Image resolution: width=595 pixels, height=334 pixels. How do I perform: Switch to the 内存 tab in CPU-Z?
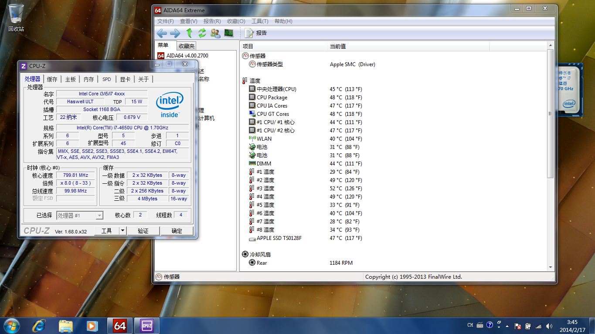pyautogui.click(x=88, y=79)
